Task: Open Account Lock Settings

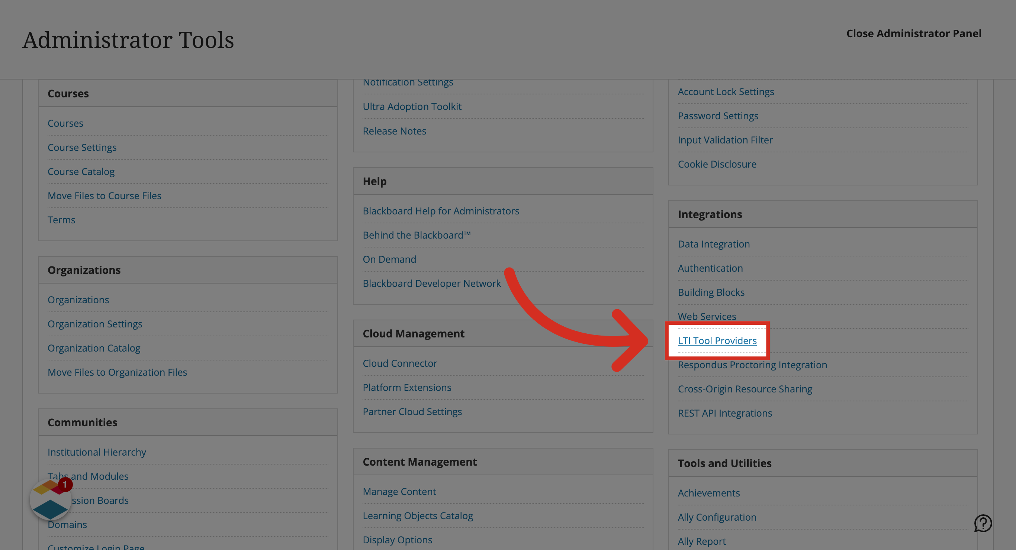Action: 726,92
